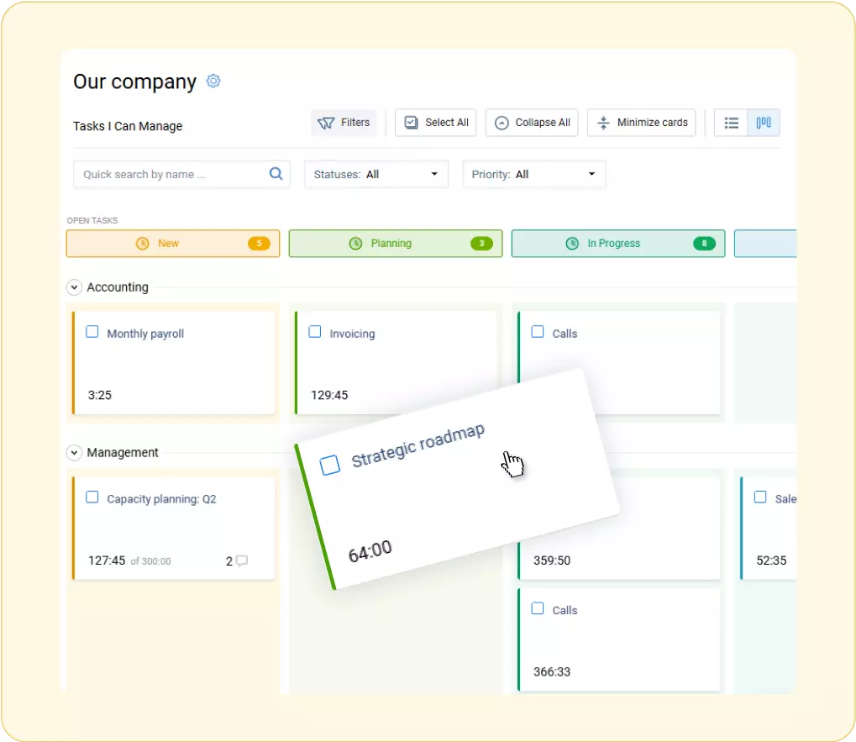
Task: Check the Monthly payroll checkbox
Action: click(92, 332)
